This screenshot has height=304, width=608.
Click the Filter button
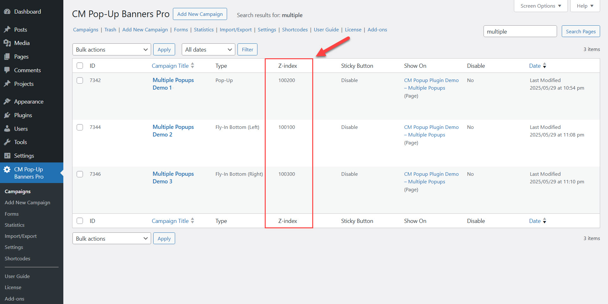pyautogui.click(x=247, y=49)
